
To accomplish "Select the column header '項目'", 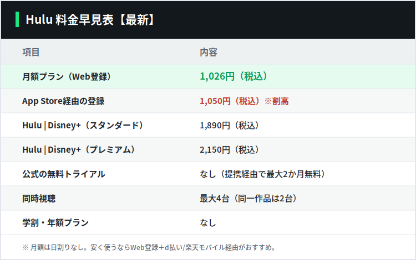I will pyautogui.click(x=31, y=53).
